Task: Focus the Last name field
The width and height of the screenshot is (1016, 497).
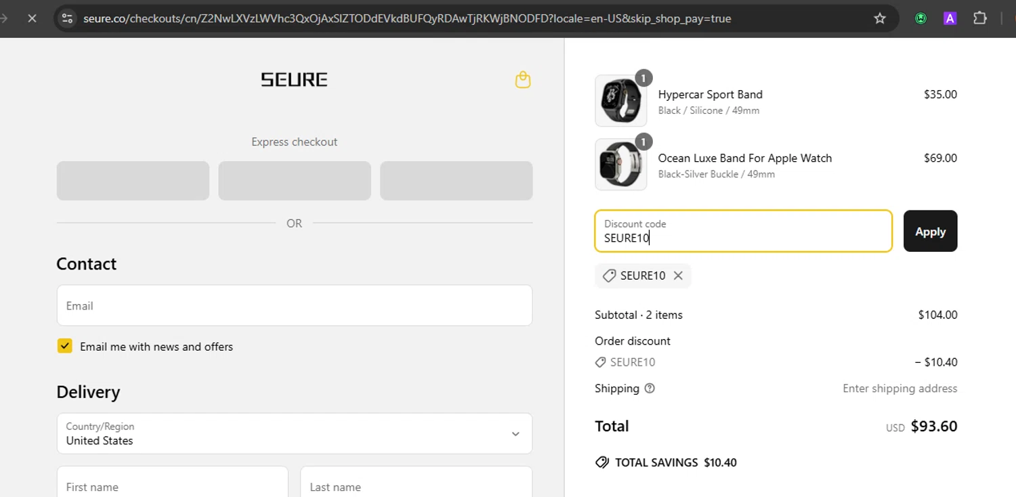Action: coord(416,481)
